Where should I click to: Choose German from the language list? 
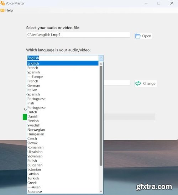(x=63, y=85)
